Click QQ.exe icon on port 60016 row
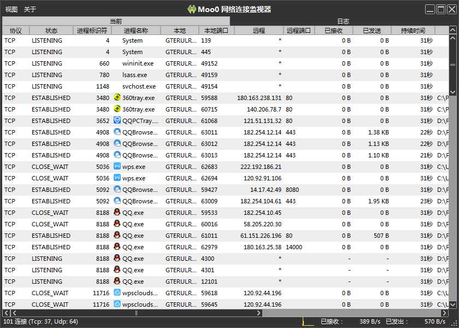 117,224
